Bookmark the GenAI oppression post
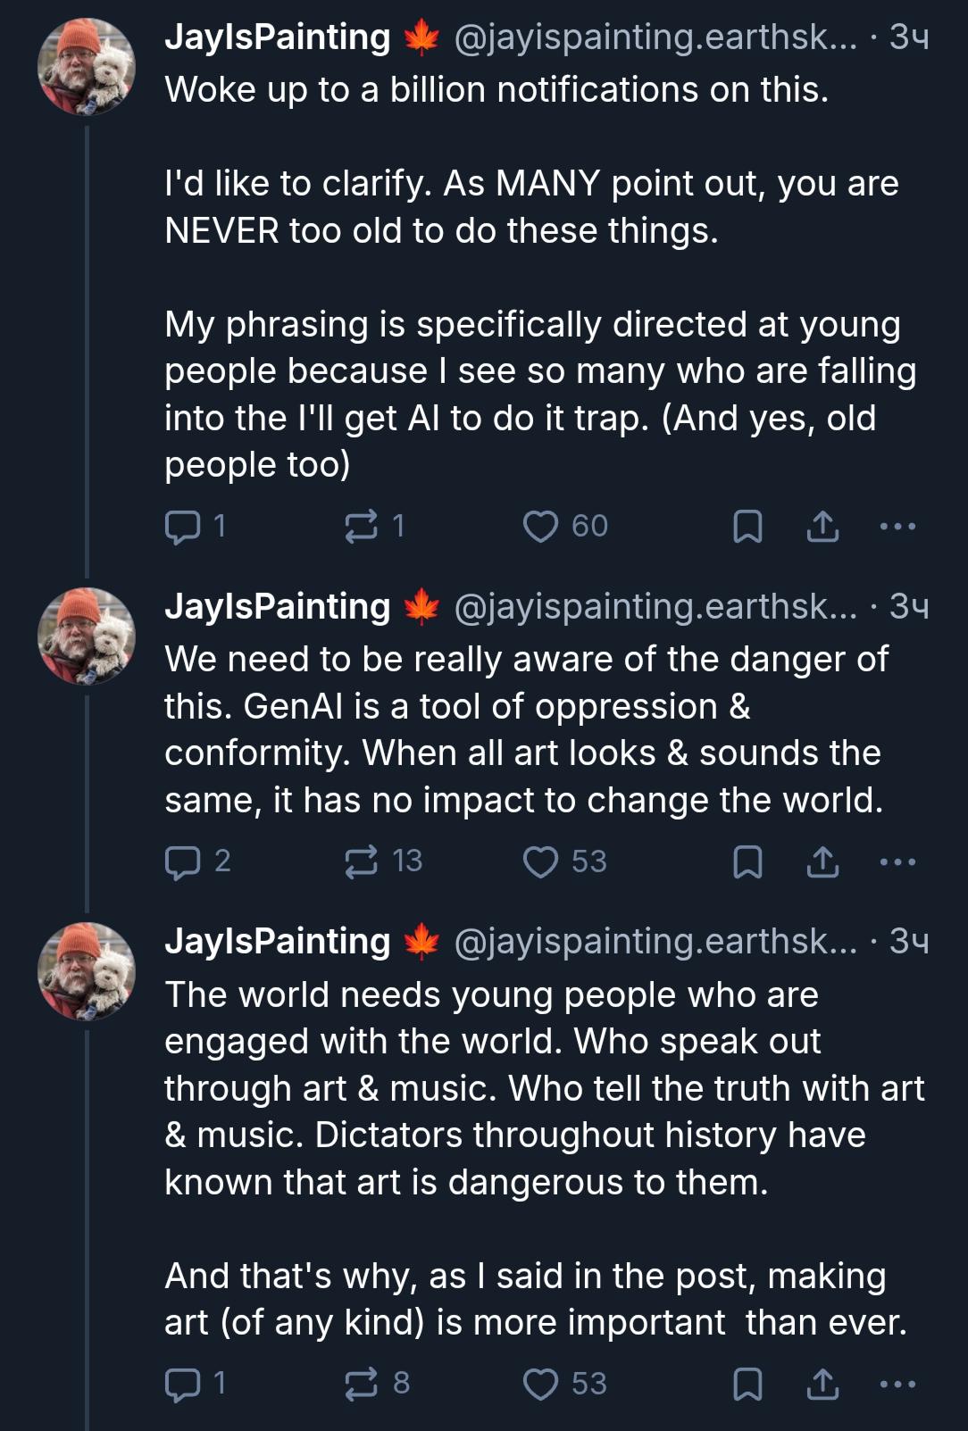 [747, 861]
